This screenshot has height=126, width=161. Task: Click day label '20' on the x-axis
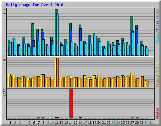[x=99, y=123]
